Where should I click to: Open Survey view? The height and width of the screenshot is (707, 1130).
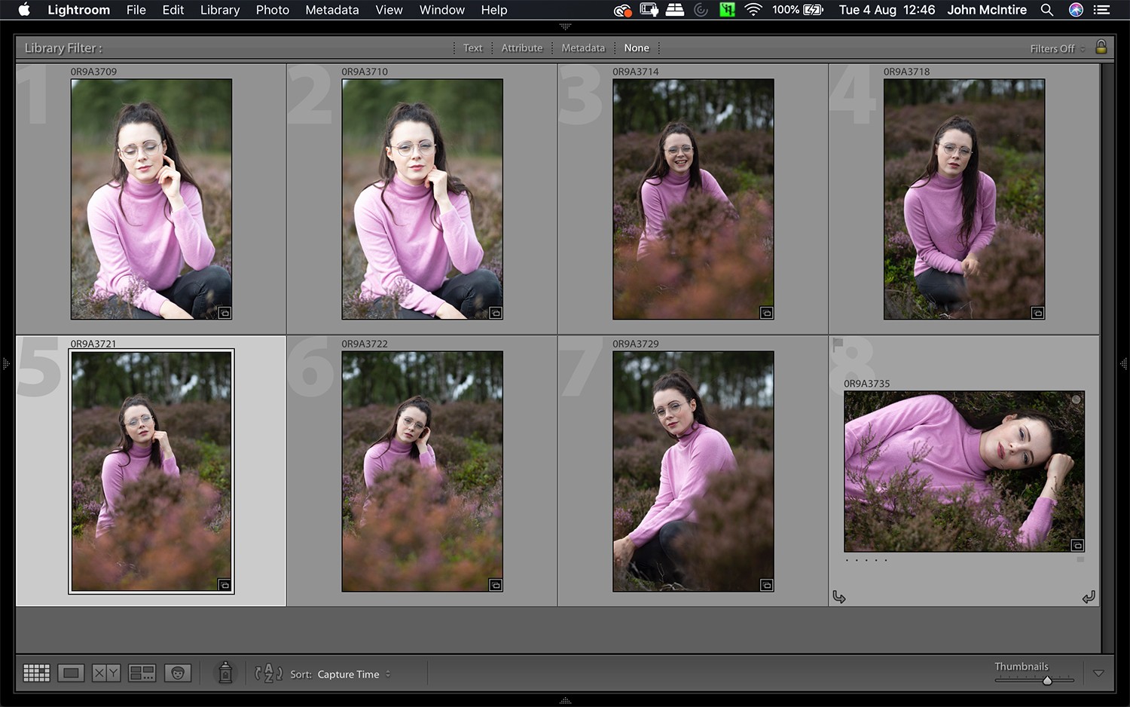click(142, 672)
